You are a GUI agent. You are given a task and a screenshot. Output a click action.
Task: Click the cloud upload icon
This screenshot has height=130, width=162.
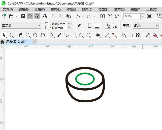click(37, 16)
